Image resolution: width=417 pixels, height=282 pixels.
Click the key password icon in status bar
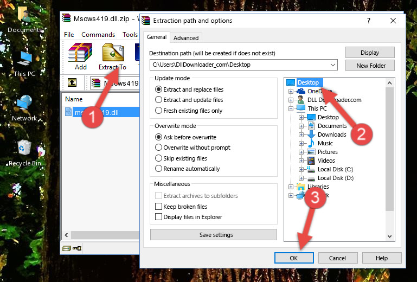pyautogui.click(x=77, y=248)
